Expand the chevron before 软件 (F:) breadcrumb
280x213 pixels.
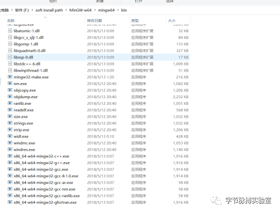pyautogui.click(x=12, y=10)
